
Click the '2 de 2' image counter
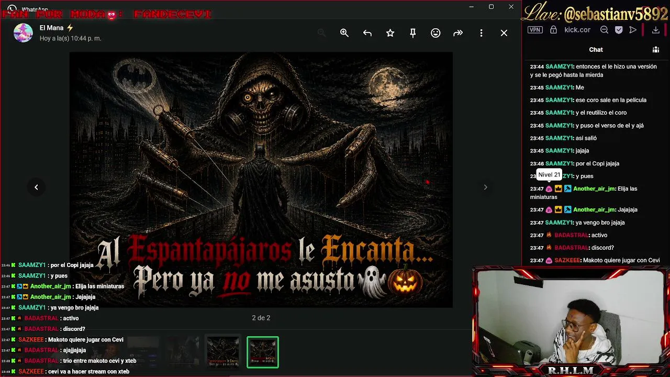tap(261, 318)
